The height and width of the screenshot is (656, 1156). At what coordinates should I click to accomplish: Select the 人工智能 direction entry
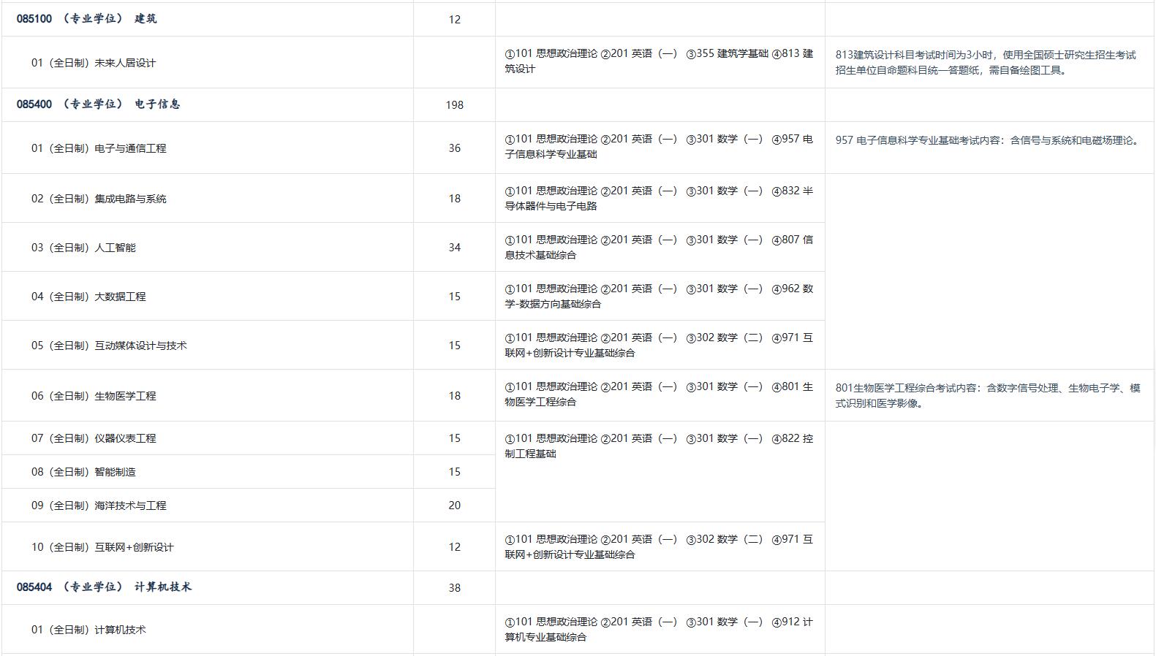[83, 248]
